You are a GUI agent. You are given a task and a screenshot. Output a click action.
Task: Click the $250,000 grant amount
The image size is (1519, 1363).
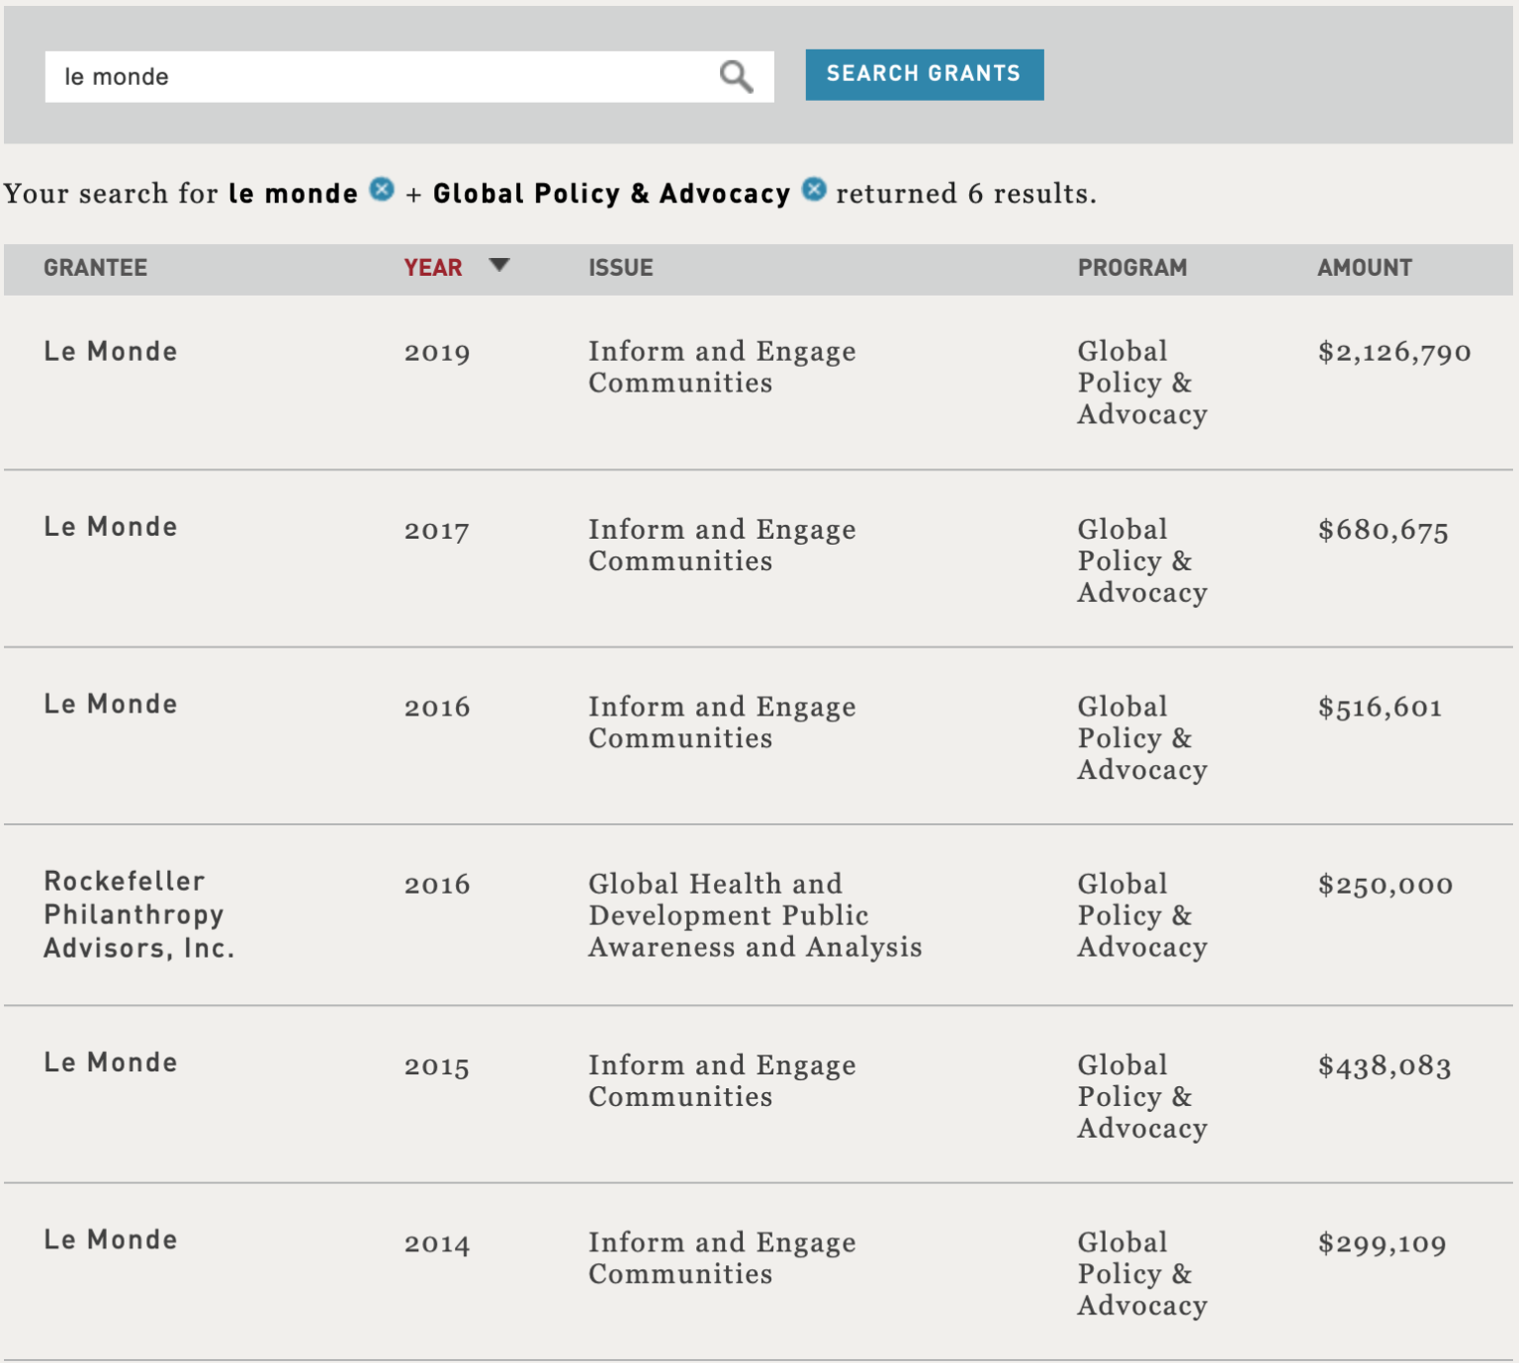1385,885
